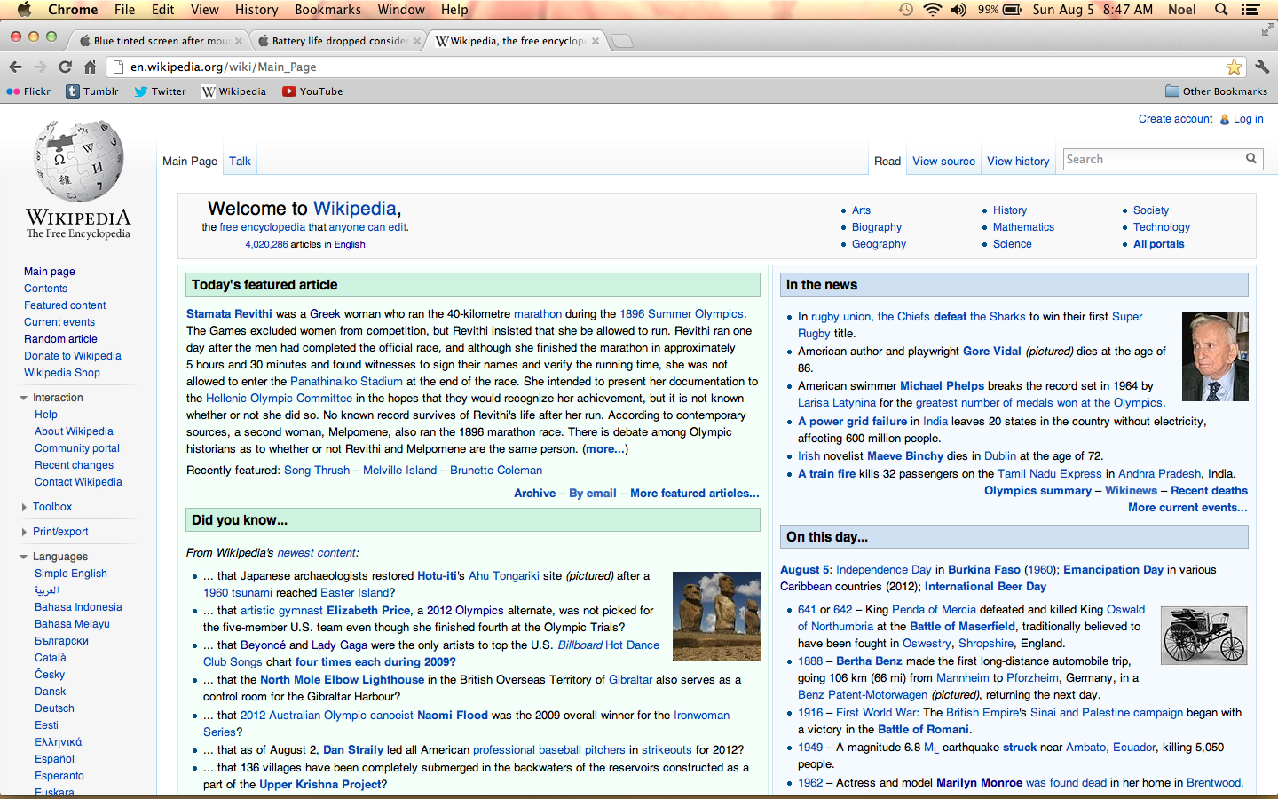
Task: Open the Random article sidebar link
Action: [x=60, y=339]
